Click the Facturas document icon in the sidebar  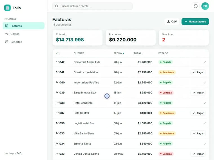(7, 26)
